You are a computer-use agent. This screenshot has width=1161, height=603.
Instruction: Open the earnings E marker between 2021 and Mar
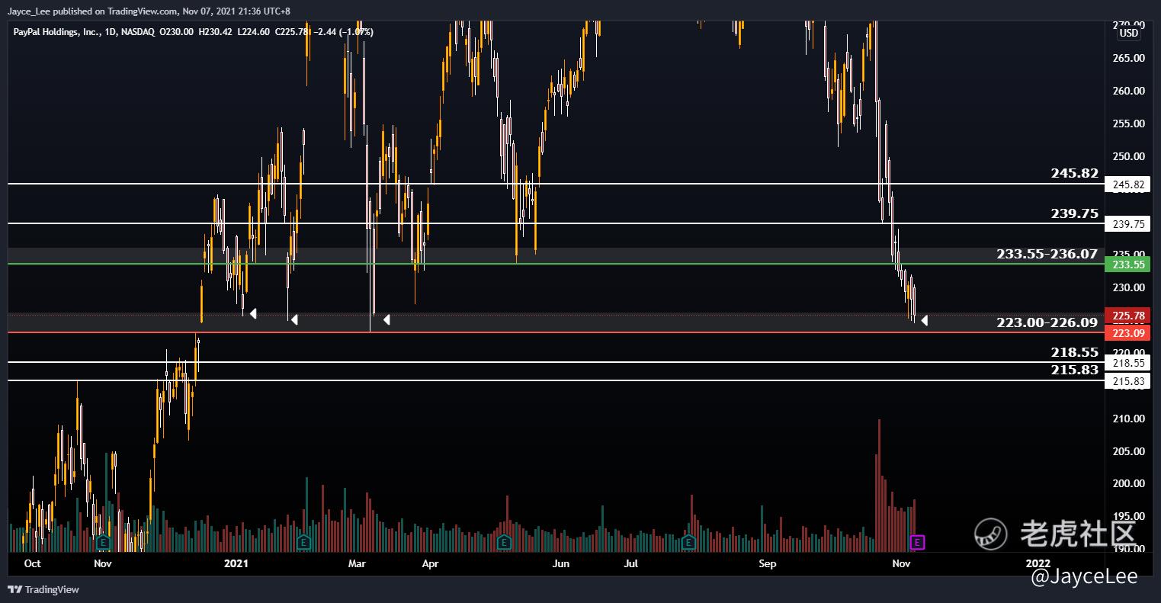(303, 542)
